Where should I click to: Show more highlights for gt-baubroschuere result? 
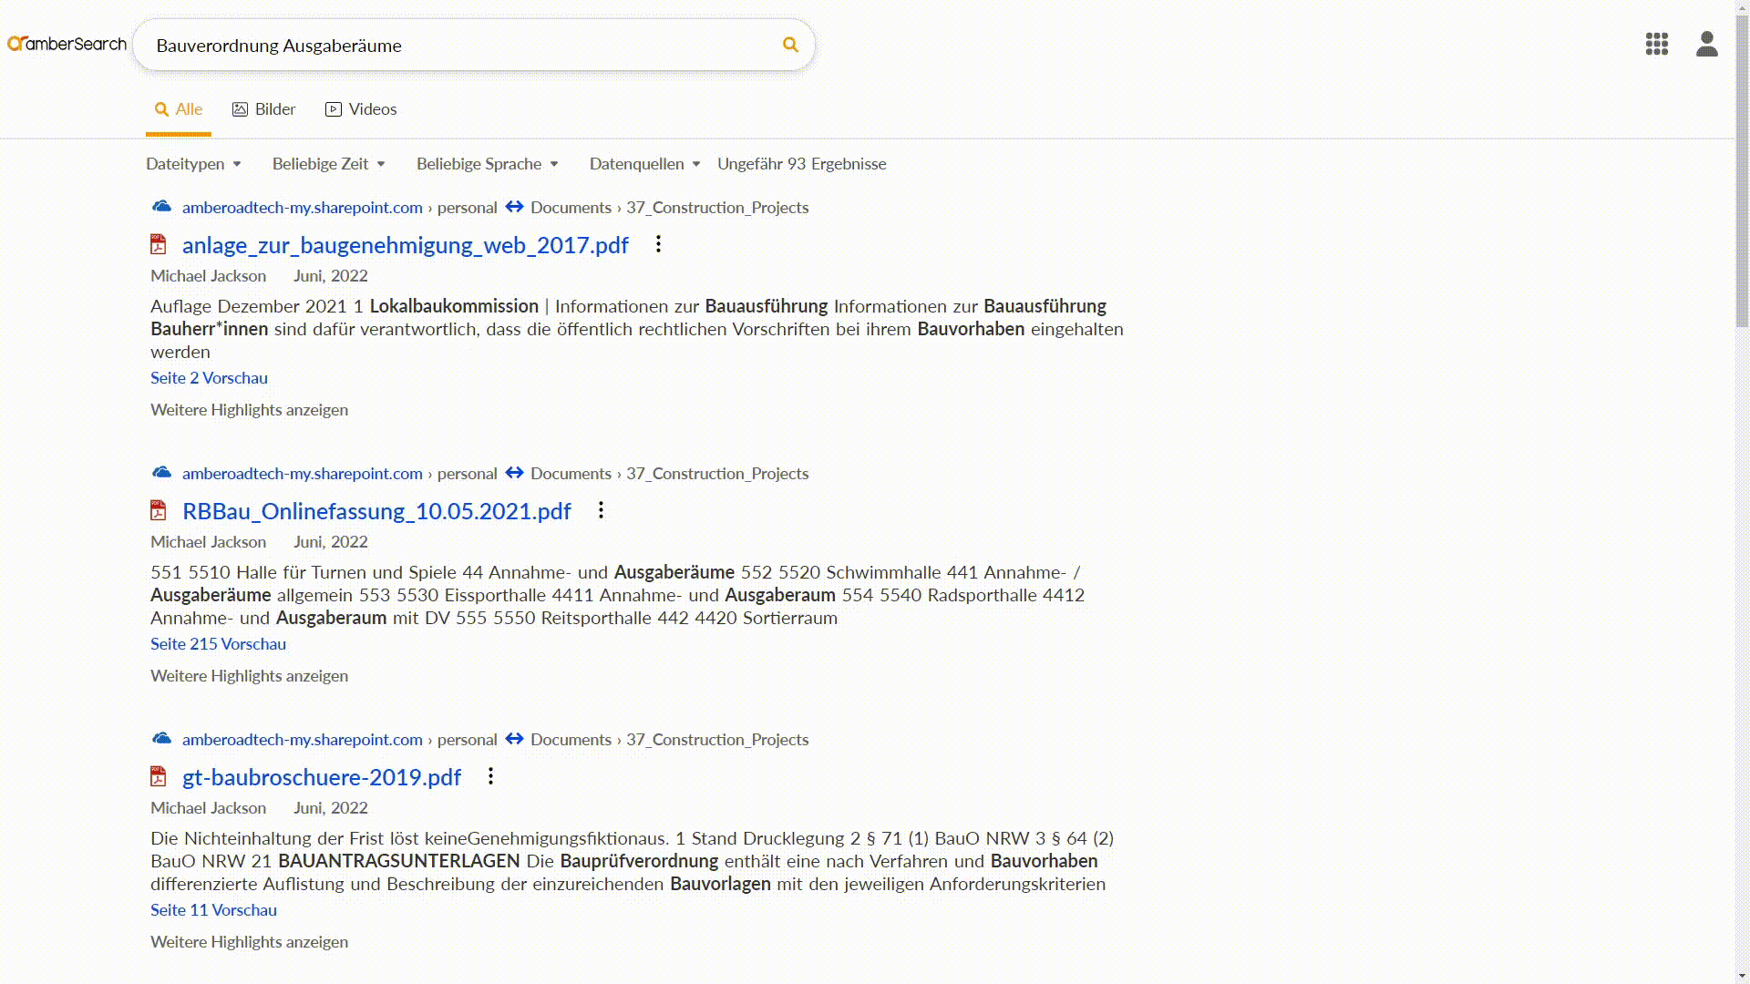pyautogui.click(x=249, y=942)
